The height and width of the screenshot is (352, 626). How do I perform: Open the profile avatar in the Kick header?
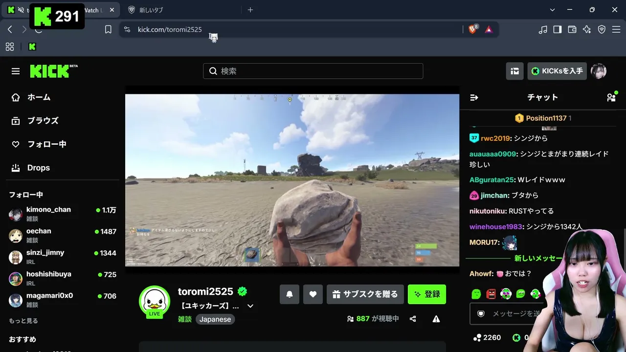pos(599,71)
